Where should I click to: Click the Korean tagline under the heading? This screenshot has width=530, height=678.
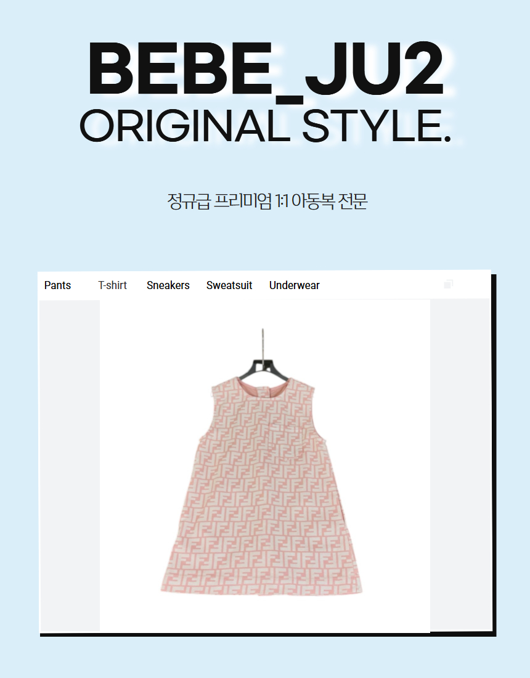pyautogui.click(x=267, y=202)
